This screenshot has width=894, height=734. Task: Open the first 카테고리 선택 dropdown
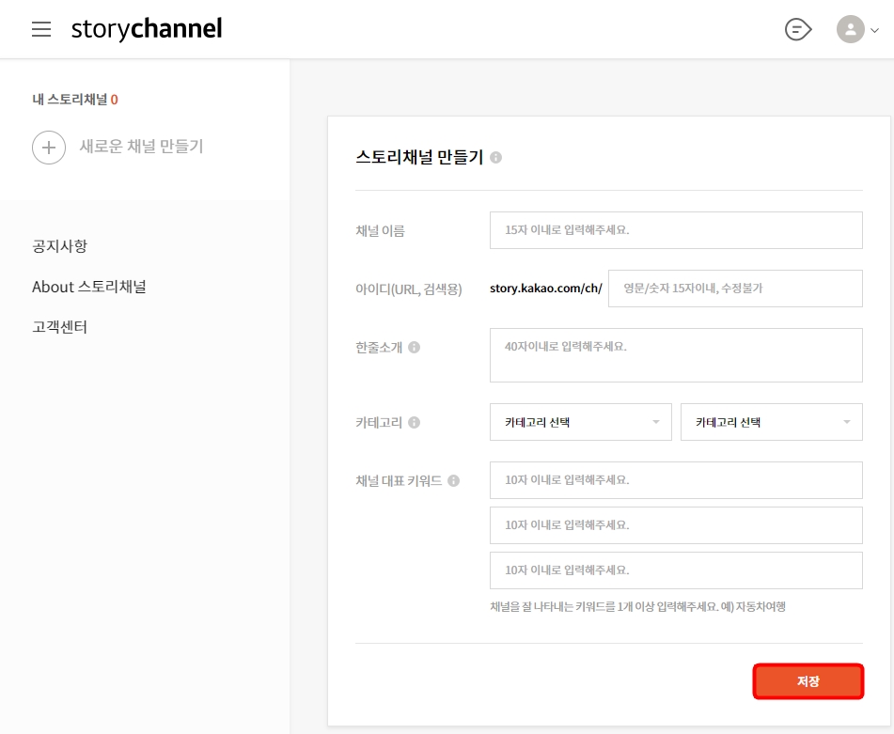580,421
